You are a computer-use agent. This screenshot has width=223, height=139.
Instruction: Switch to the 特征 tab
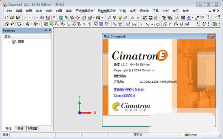pos(9,129)
